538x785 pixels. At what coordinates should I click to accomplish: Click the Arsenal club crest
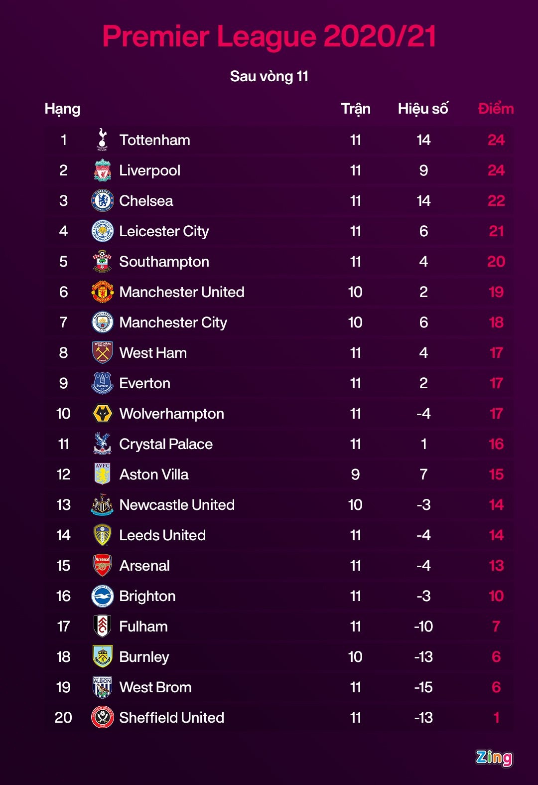pos(103,565)
